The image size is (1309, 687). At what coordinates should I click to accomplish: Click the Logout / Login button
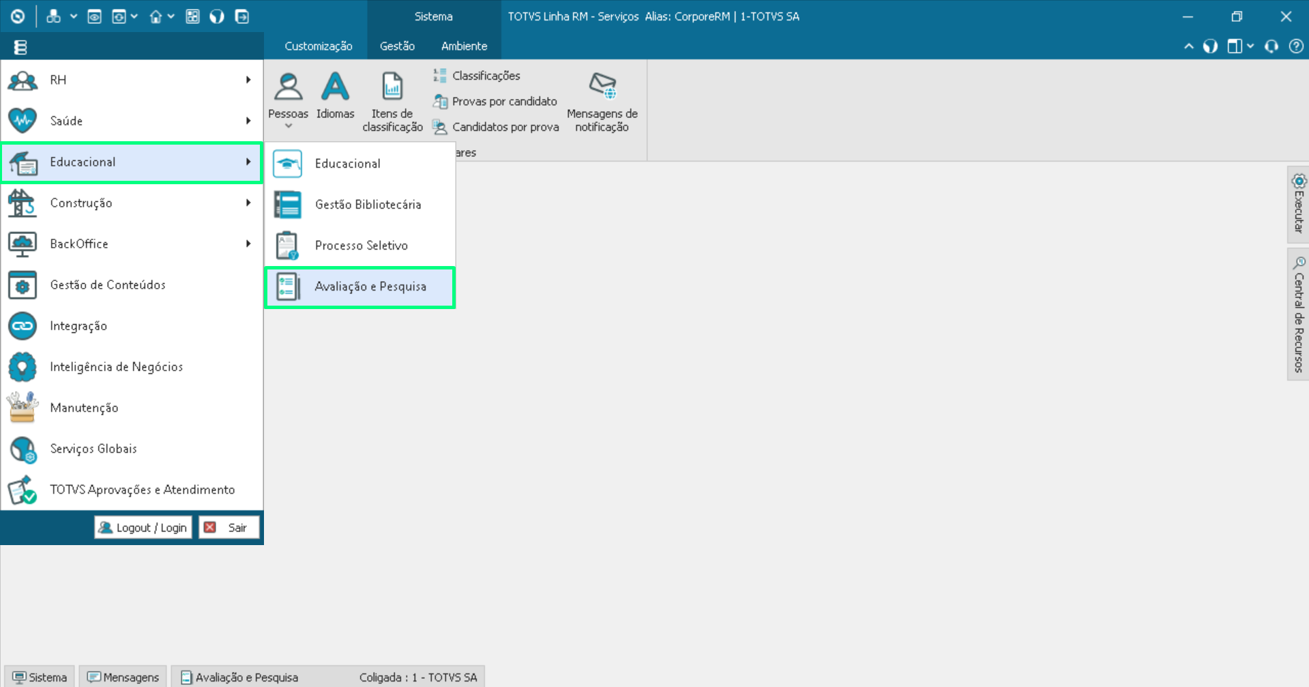(x=143, y=527)
